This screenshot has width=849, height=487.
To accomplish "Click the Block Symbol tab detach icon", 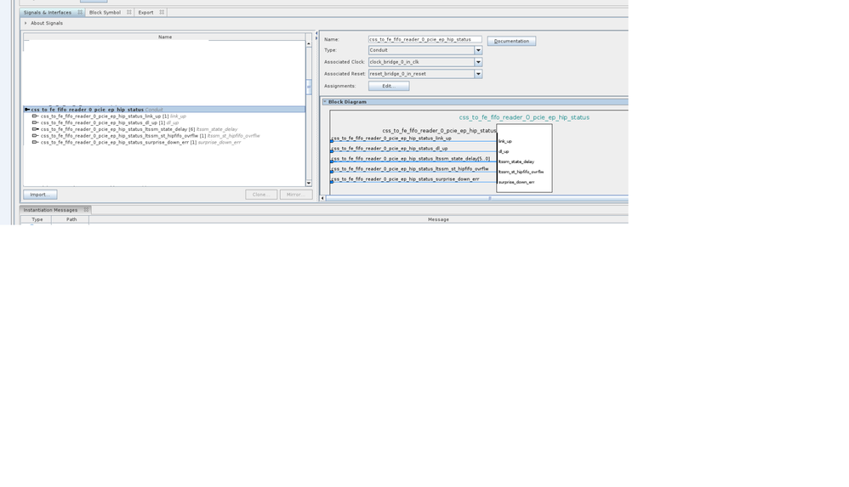I will pyautogui.click(x=128, y=12).
